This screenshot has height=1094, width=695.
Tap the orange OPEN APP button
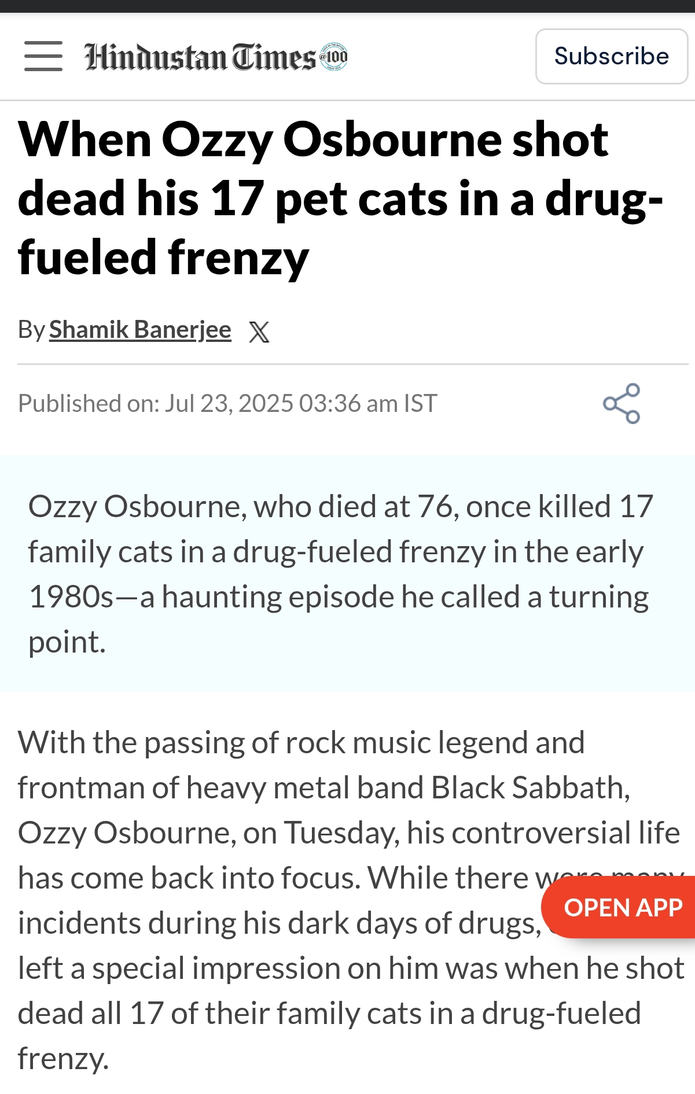(623, 908)
